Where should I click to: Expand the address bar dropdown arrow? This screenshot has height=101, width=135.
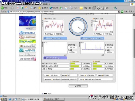119,12
